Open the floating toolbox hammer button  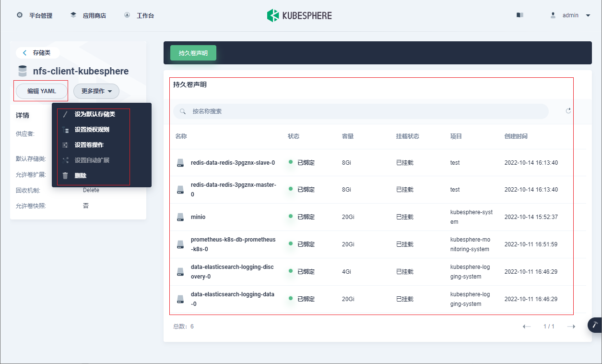click(x=595, y=325)
